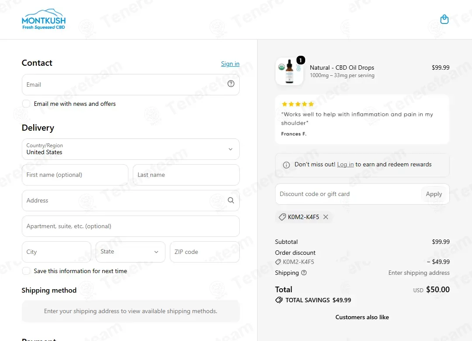Click the Apply discount button

(434, 194)
